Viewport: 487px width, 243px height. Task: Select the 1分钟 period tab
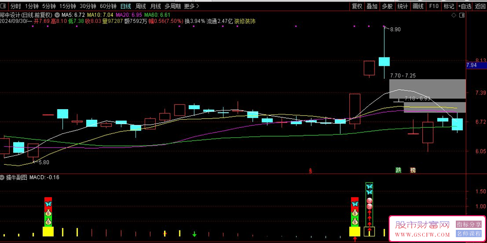pos(32,6)
